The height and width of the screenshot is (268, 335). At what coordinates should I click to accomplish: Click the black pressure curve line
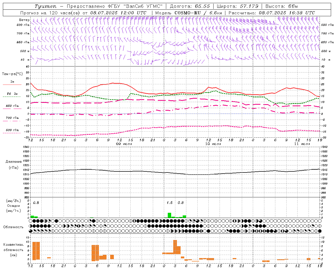175,173
